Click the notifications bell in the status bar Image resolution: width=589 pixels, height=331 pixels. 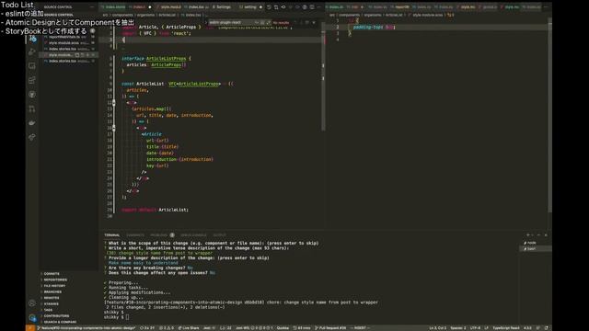(546, 328)
